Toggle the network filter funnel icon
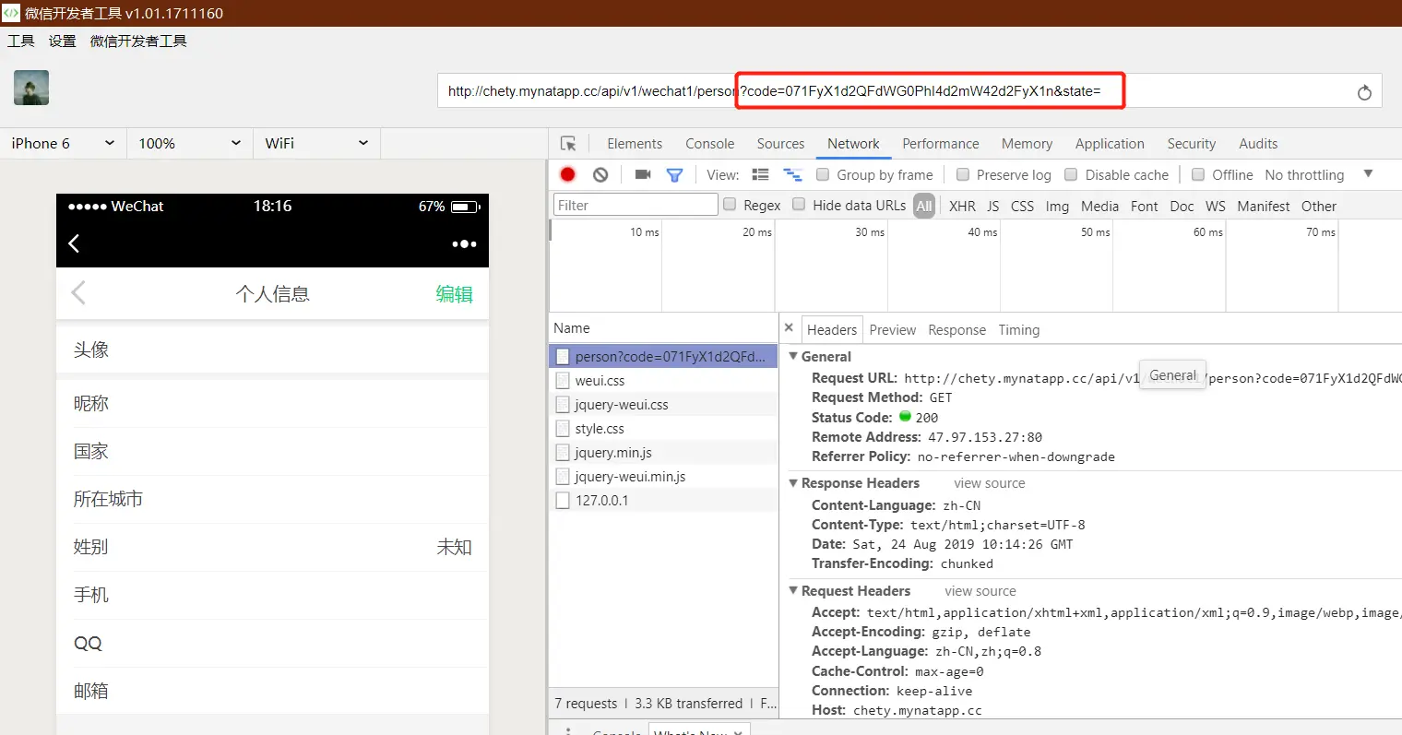This screenshot has width=1402, height=735. pyautogui.click(x=674, y=174)
